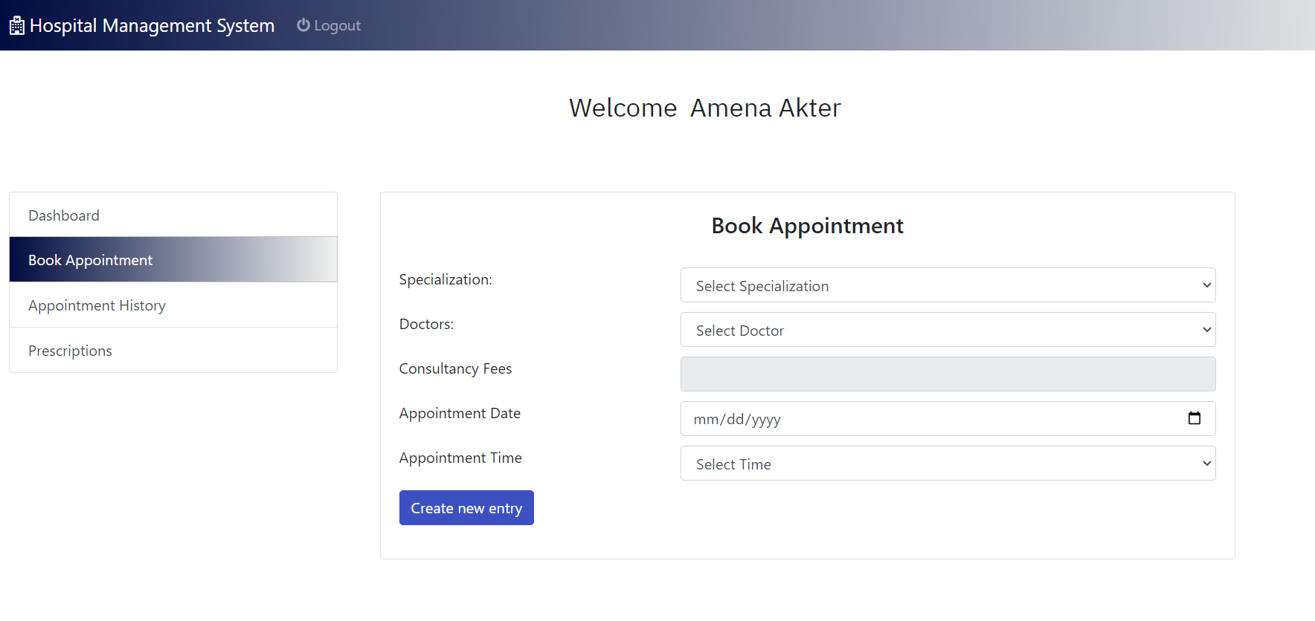The width and height of the screenshot is (1315, 621).
Task: Go to Dashboard in the sidebar
Action: click(x=173, y=215)
